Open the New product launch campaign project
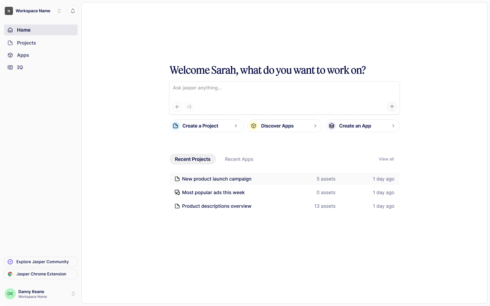The height and width of the screenshot is (306, 490). (216, 179)
